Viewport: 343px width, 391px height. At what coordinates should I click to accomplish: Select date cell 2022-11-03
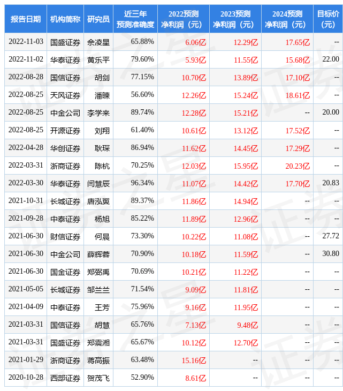(x=26, y=42)
